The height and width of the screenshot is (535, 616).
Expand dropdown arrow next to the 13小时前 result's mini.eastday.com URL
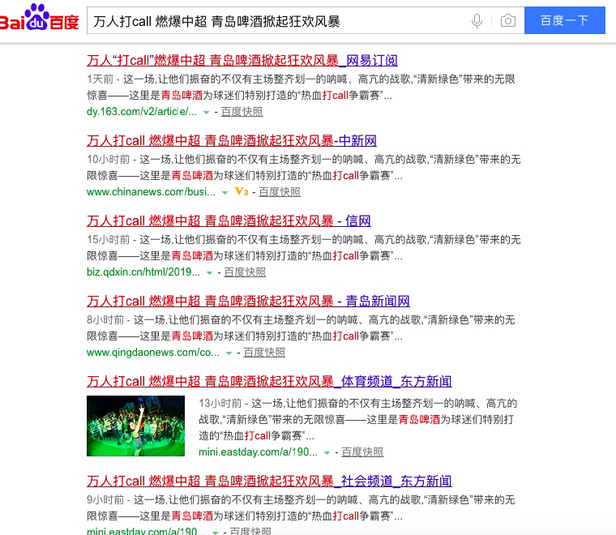pyautogui.click(x=327, y=453)
